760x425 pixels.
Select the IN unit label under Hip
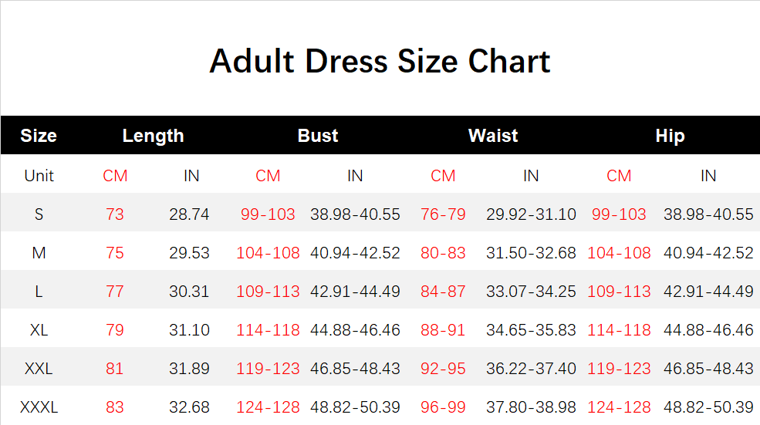point(708,176)
